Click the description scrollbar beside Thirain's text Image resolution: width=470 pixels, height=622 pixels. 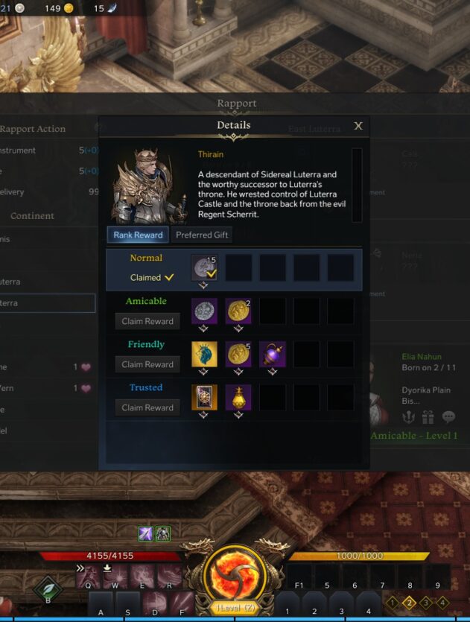[357, 185]
